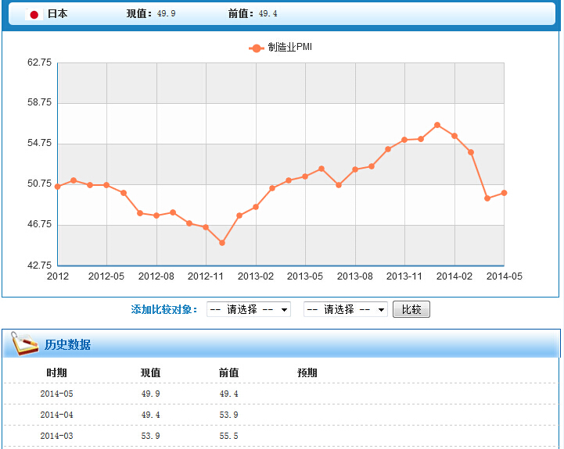Click the 历史数据 section title
The height and width of the screenshot is (449, 564).
click(x=67, y=344)
